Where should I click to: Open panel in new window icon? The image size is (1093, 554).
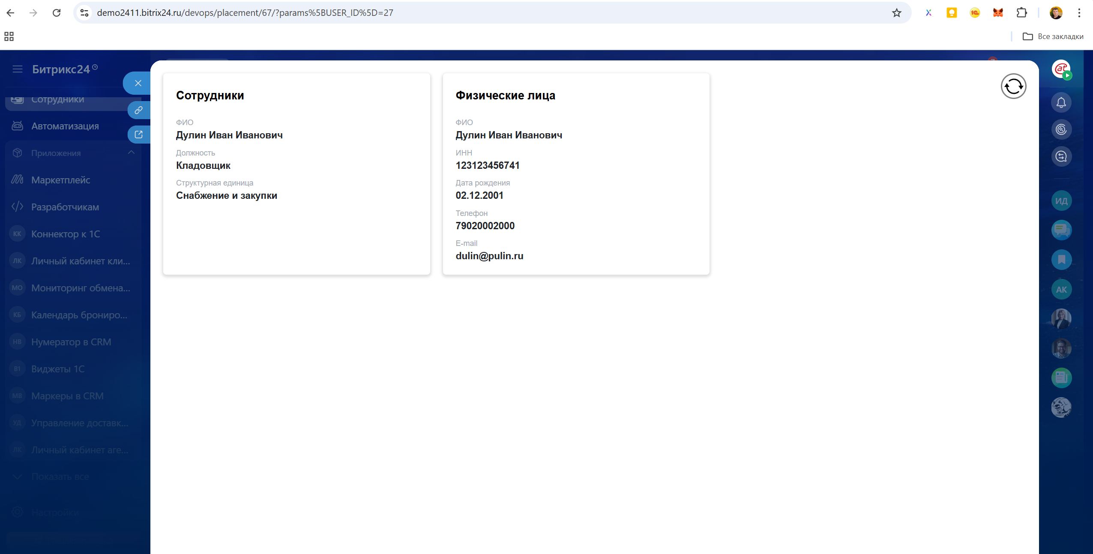coord(138,135)
